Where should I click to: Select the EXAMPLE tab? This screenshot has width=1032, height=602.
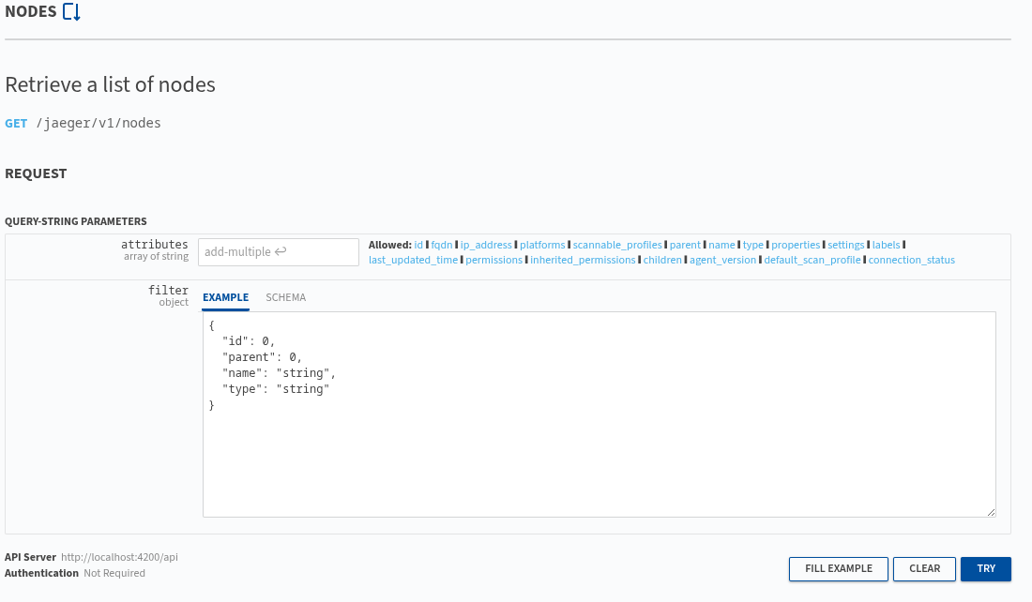[225, 297]
